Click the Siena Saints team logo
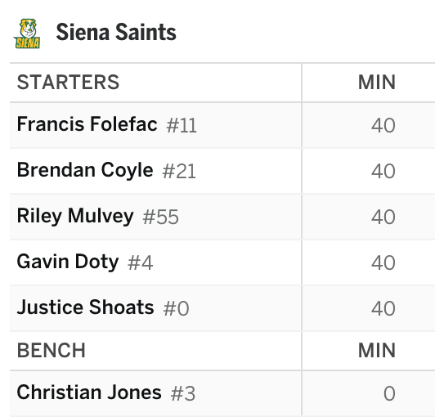435x417 pixels. [x=27, y=34]
